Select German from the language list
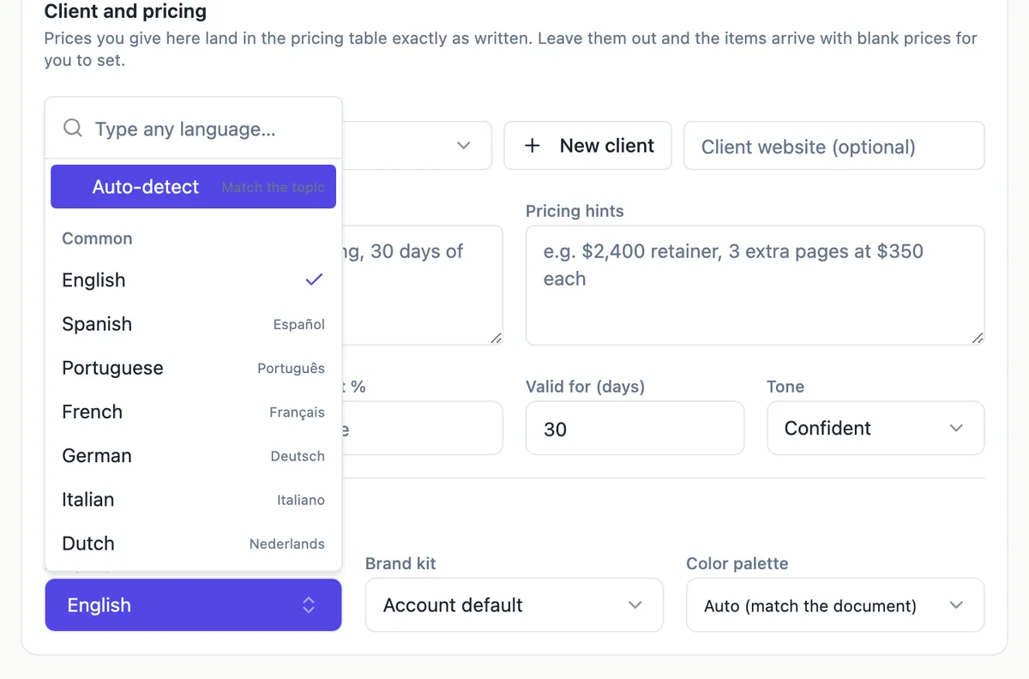1029x679 pixels. coord(193,455)
